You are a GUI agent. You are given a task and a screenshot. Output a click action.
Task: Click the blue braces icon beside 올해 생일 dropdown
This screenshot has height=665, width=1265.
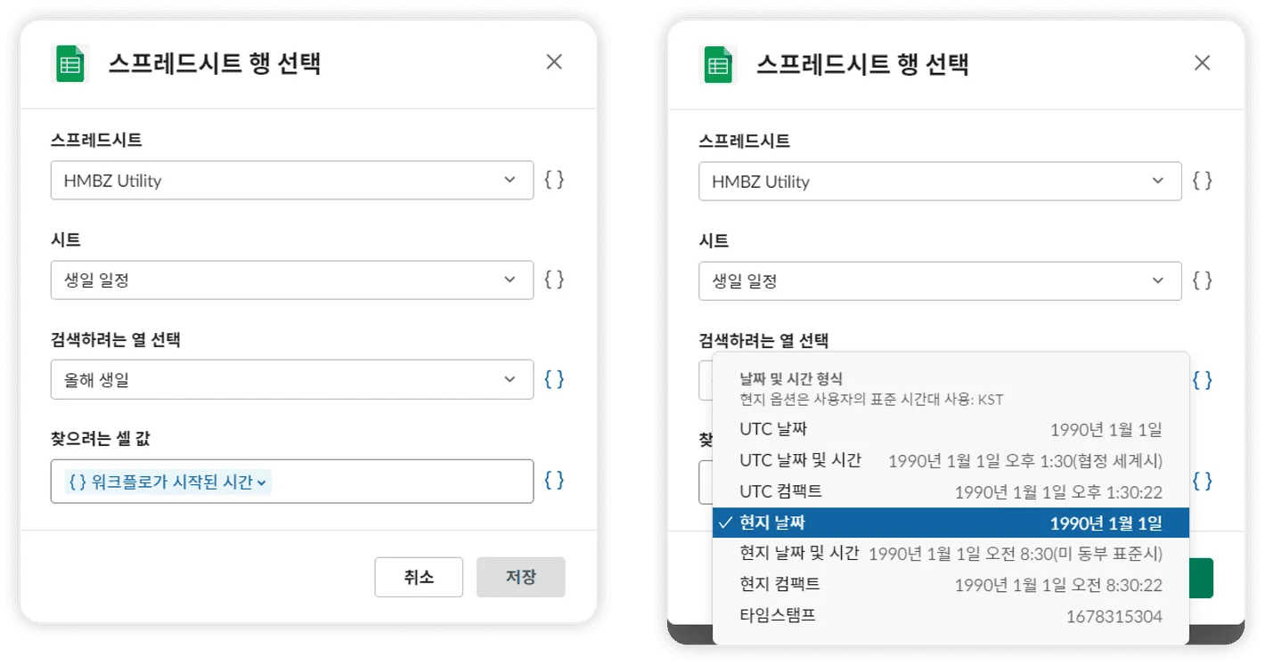(x=554, y=379)
